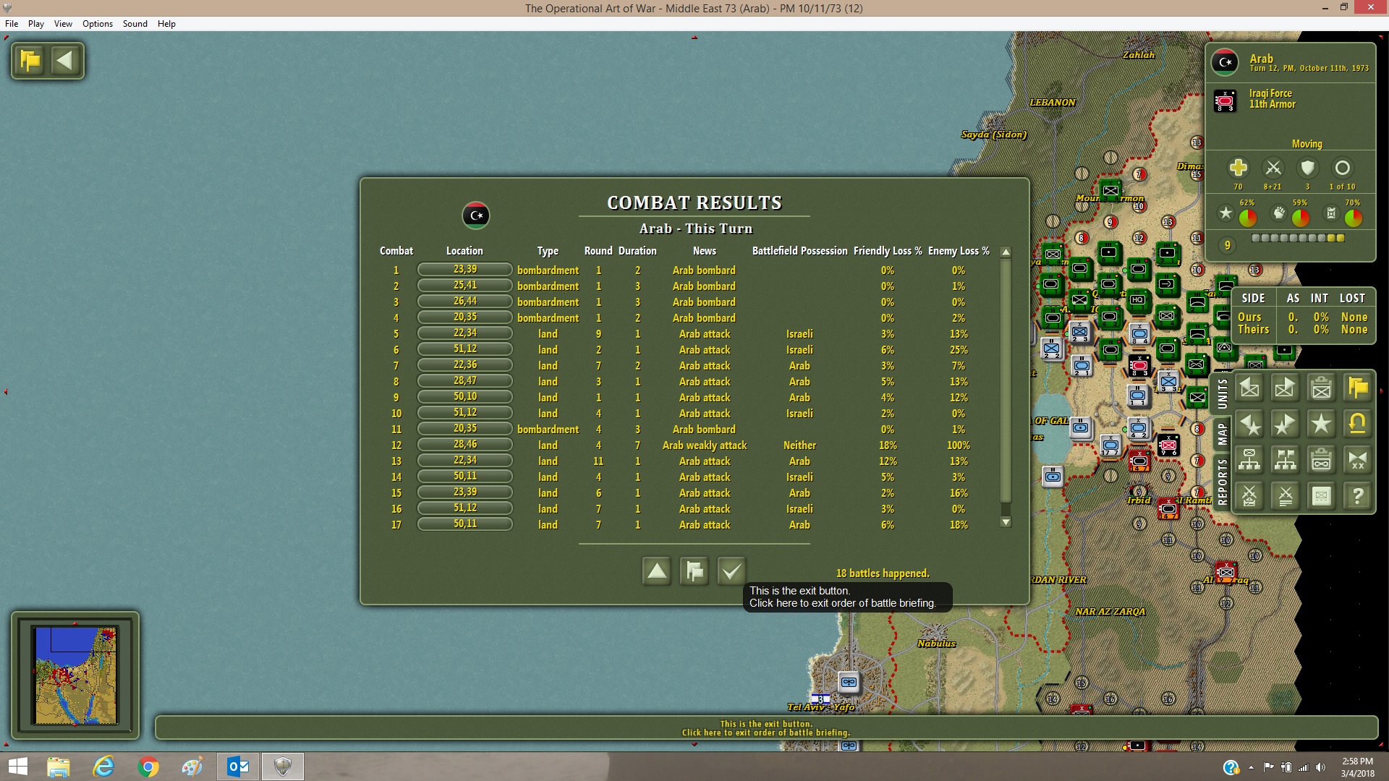
Task: Switch to the MAP tab
Action: point(1222,434)
